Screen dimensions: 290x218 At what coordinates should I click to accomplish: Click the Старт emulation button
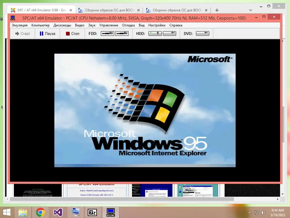[x=23, y=33]
